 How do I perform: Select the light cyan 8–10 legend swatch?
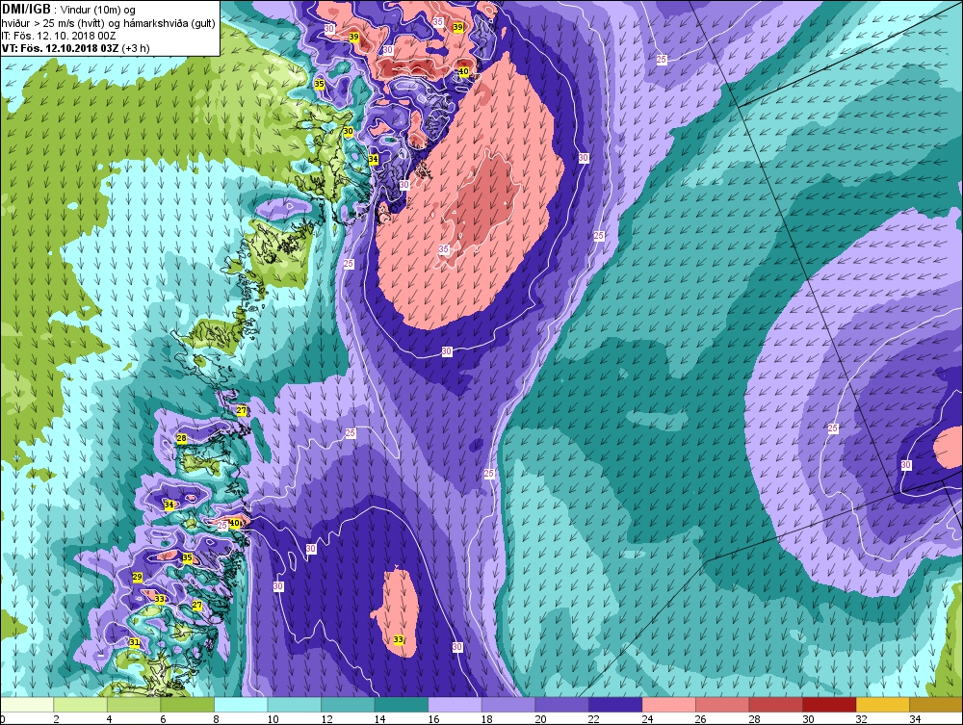pyautogui.click(x=241, y=705)
